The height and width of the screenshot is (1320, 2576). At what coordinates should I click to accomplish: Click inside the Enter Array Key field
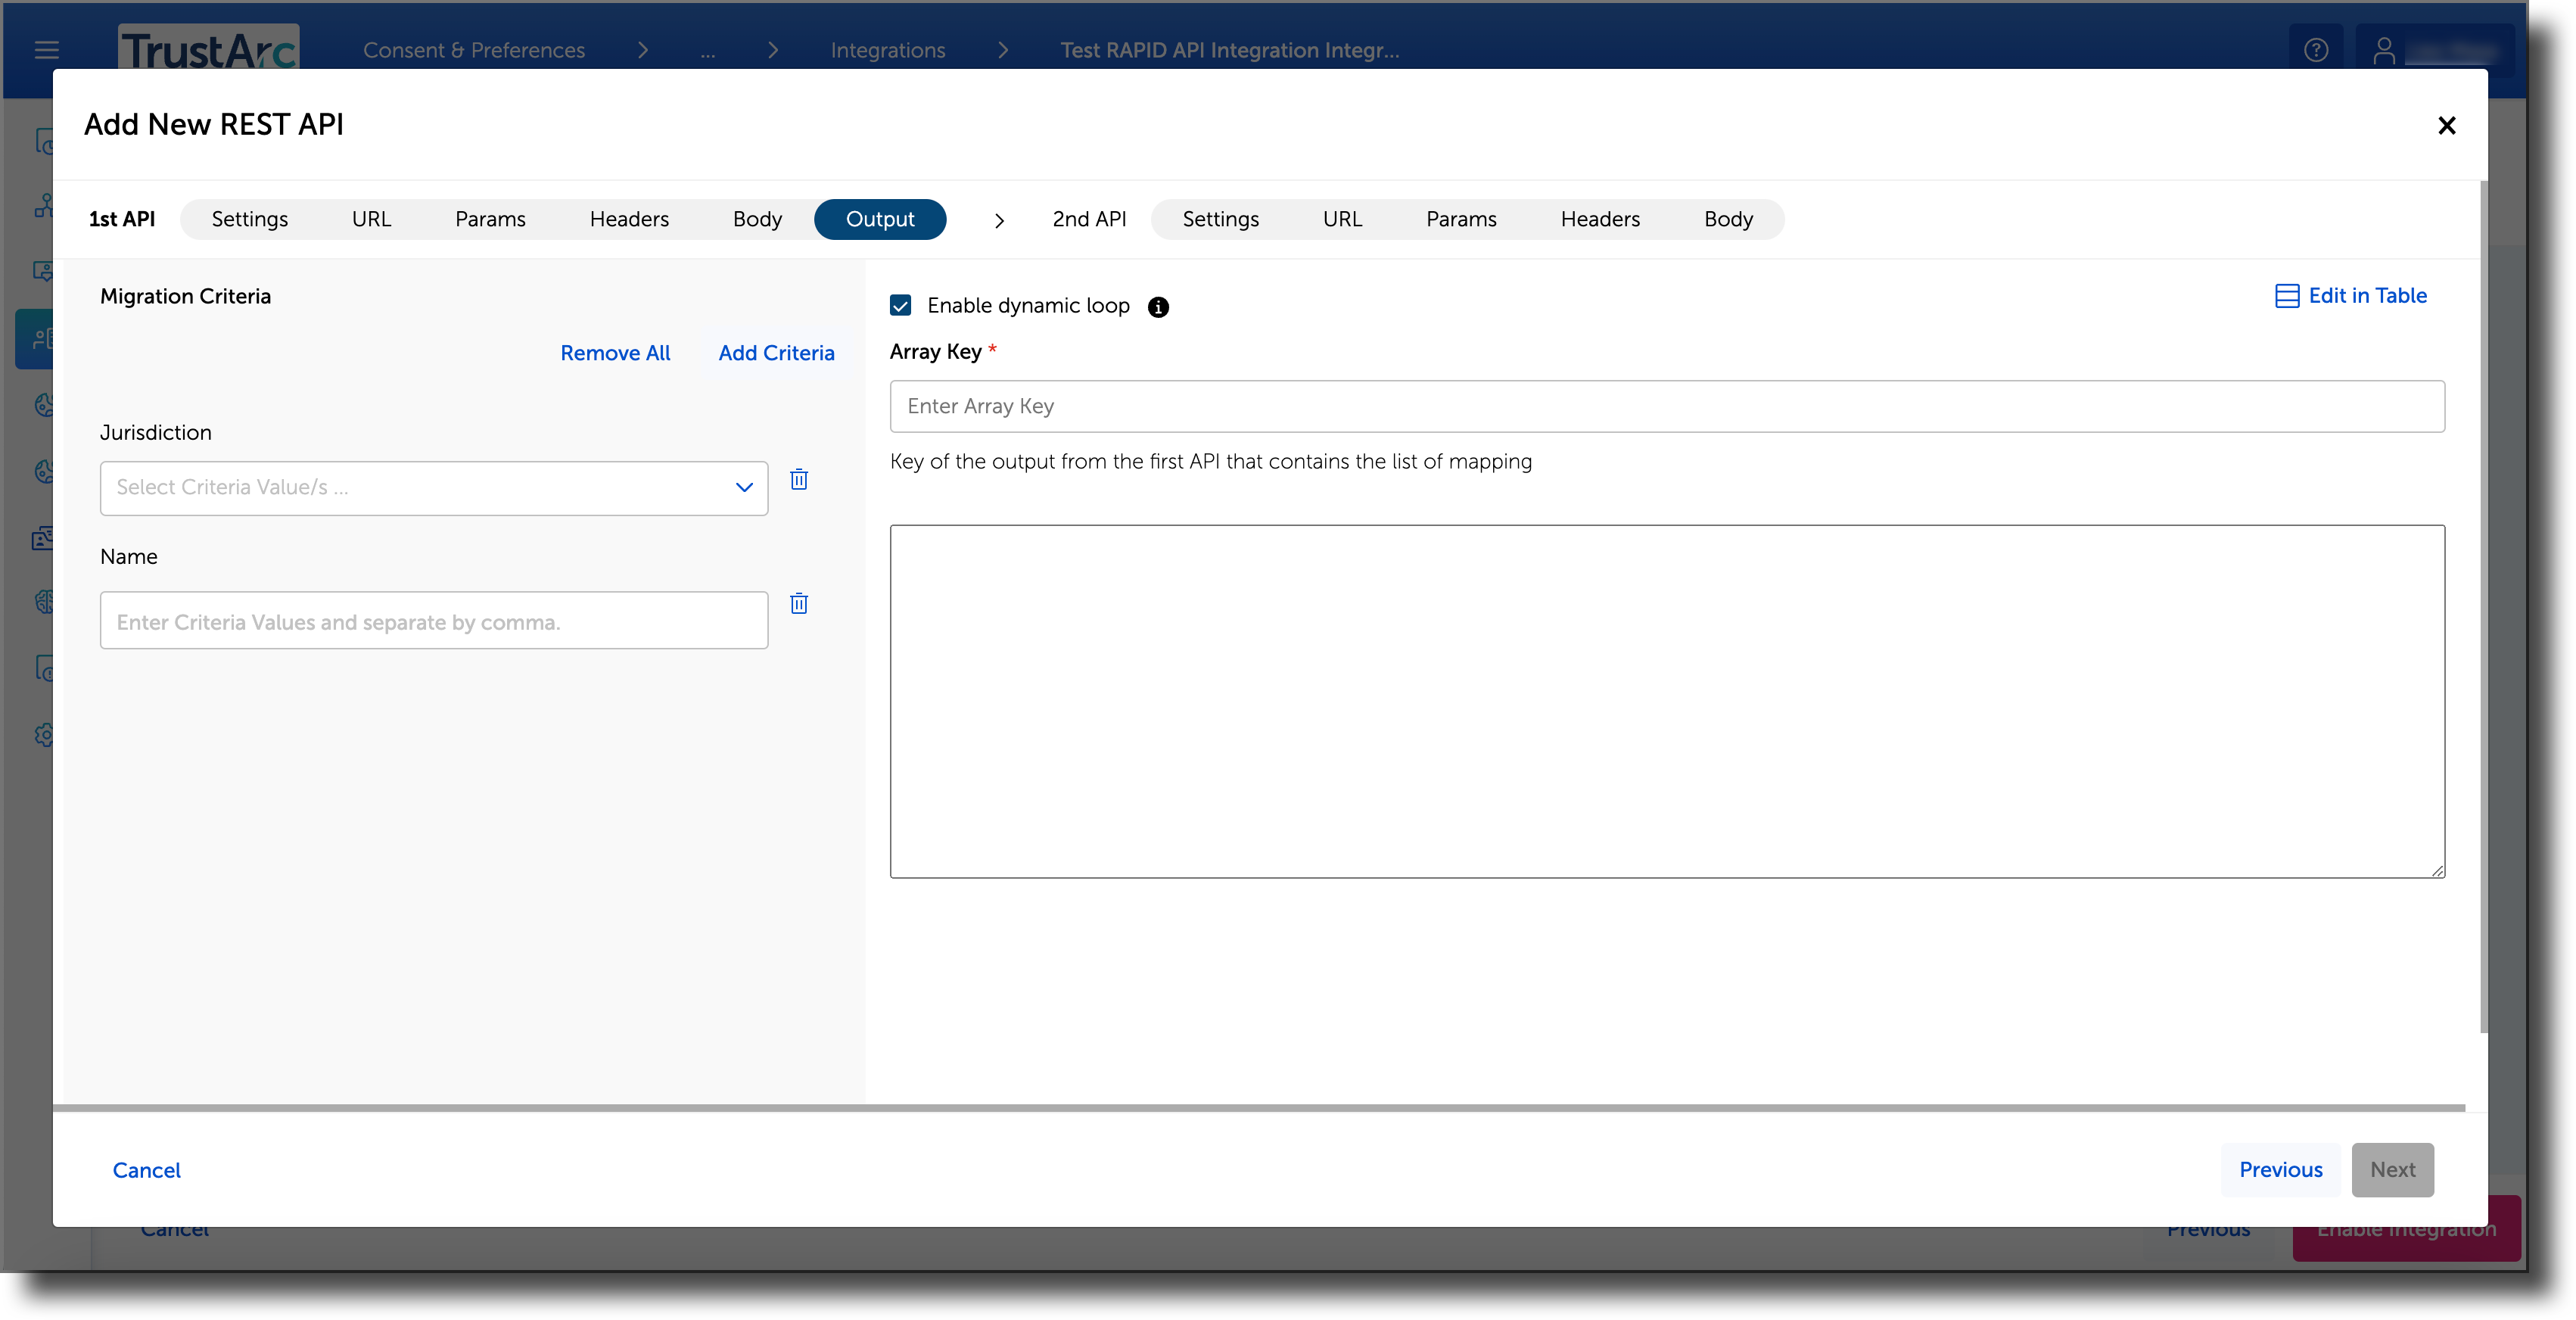(x=1667, y=406)
